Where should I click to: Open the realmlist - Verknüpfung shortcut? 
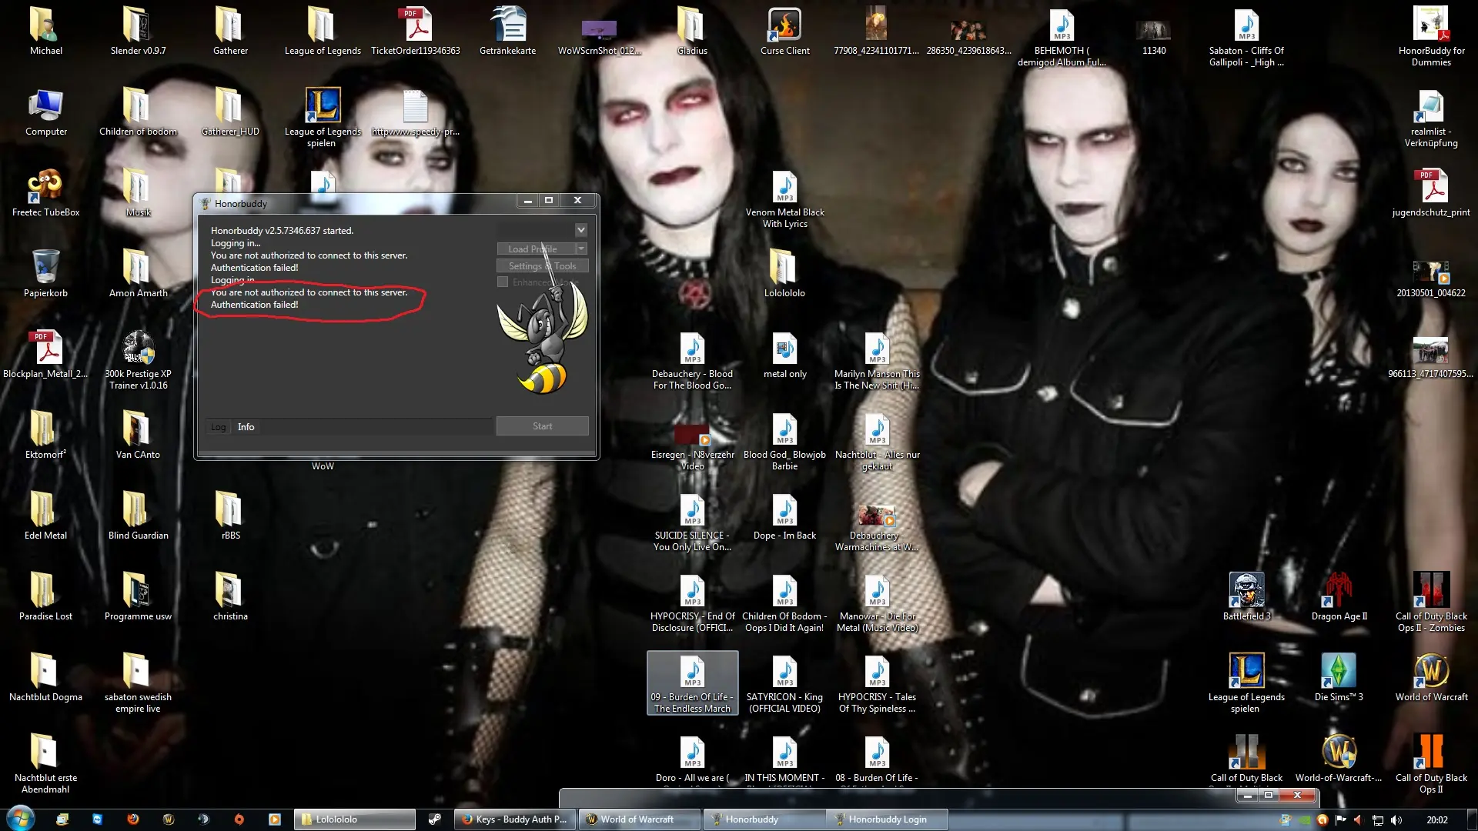click(1431, 118)
